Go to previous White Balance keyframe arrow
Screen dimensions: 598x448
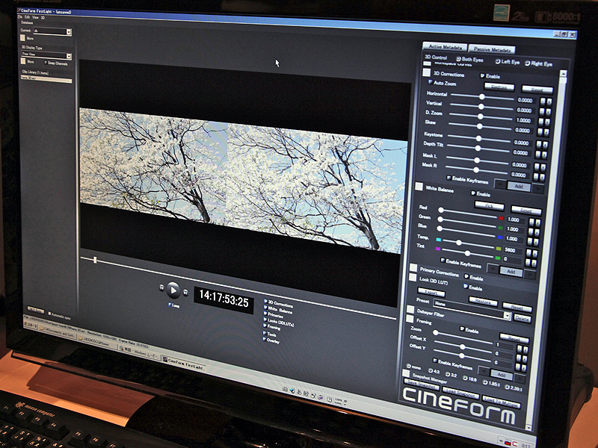pyautogui.click(x=493, y=270)
